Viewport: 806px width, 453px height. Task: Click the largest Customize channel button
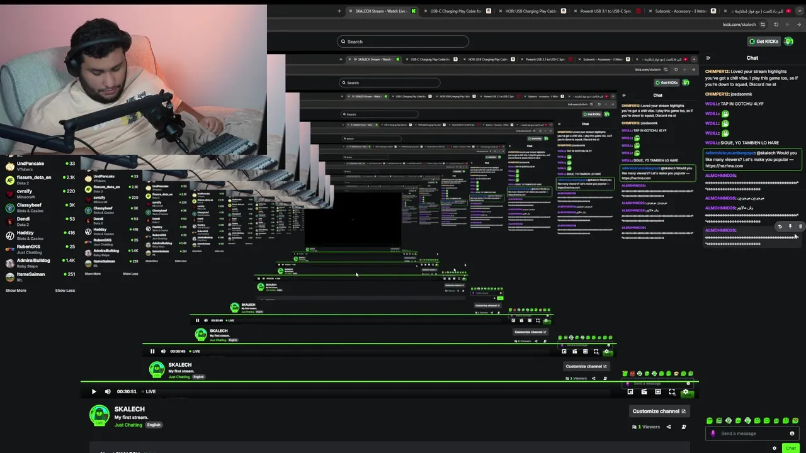[x=659, y=411]
